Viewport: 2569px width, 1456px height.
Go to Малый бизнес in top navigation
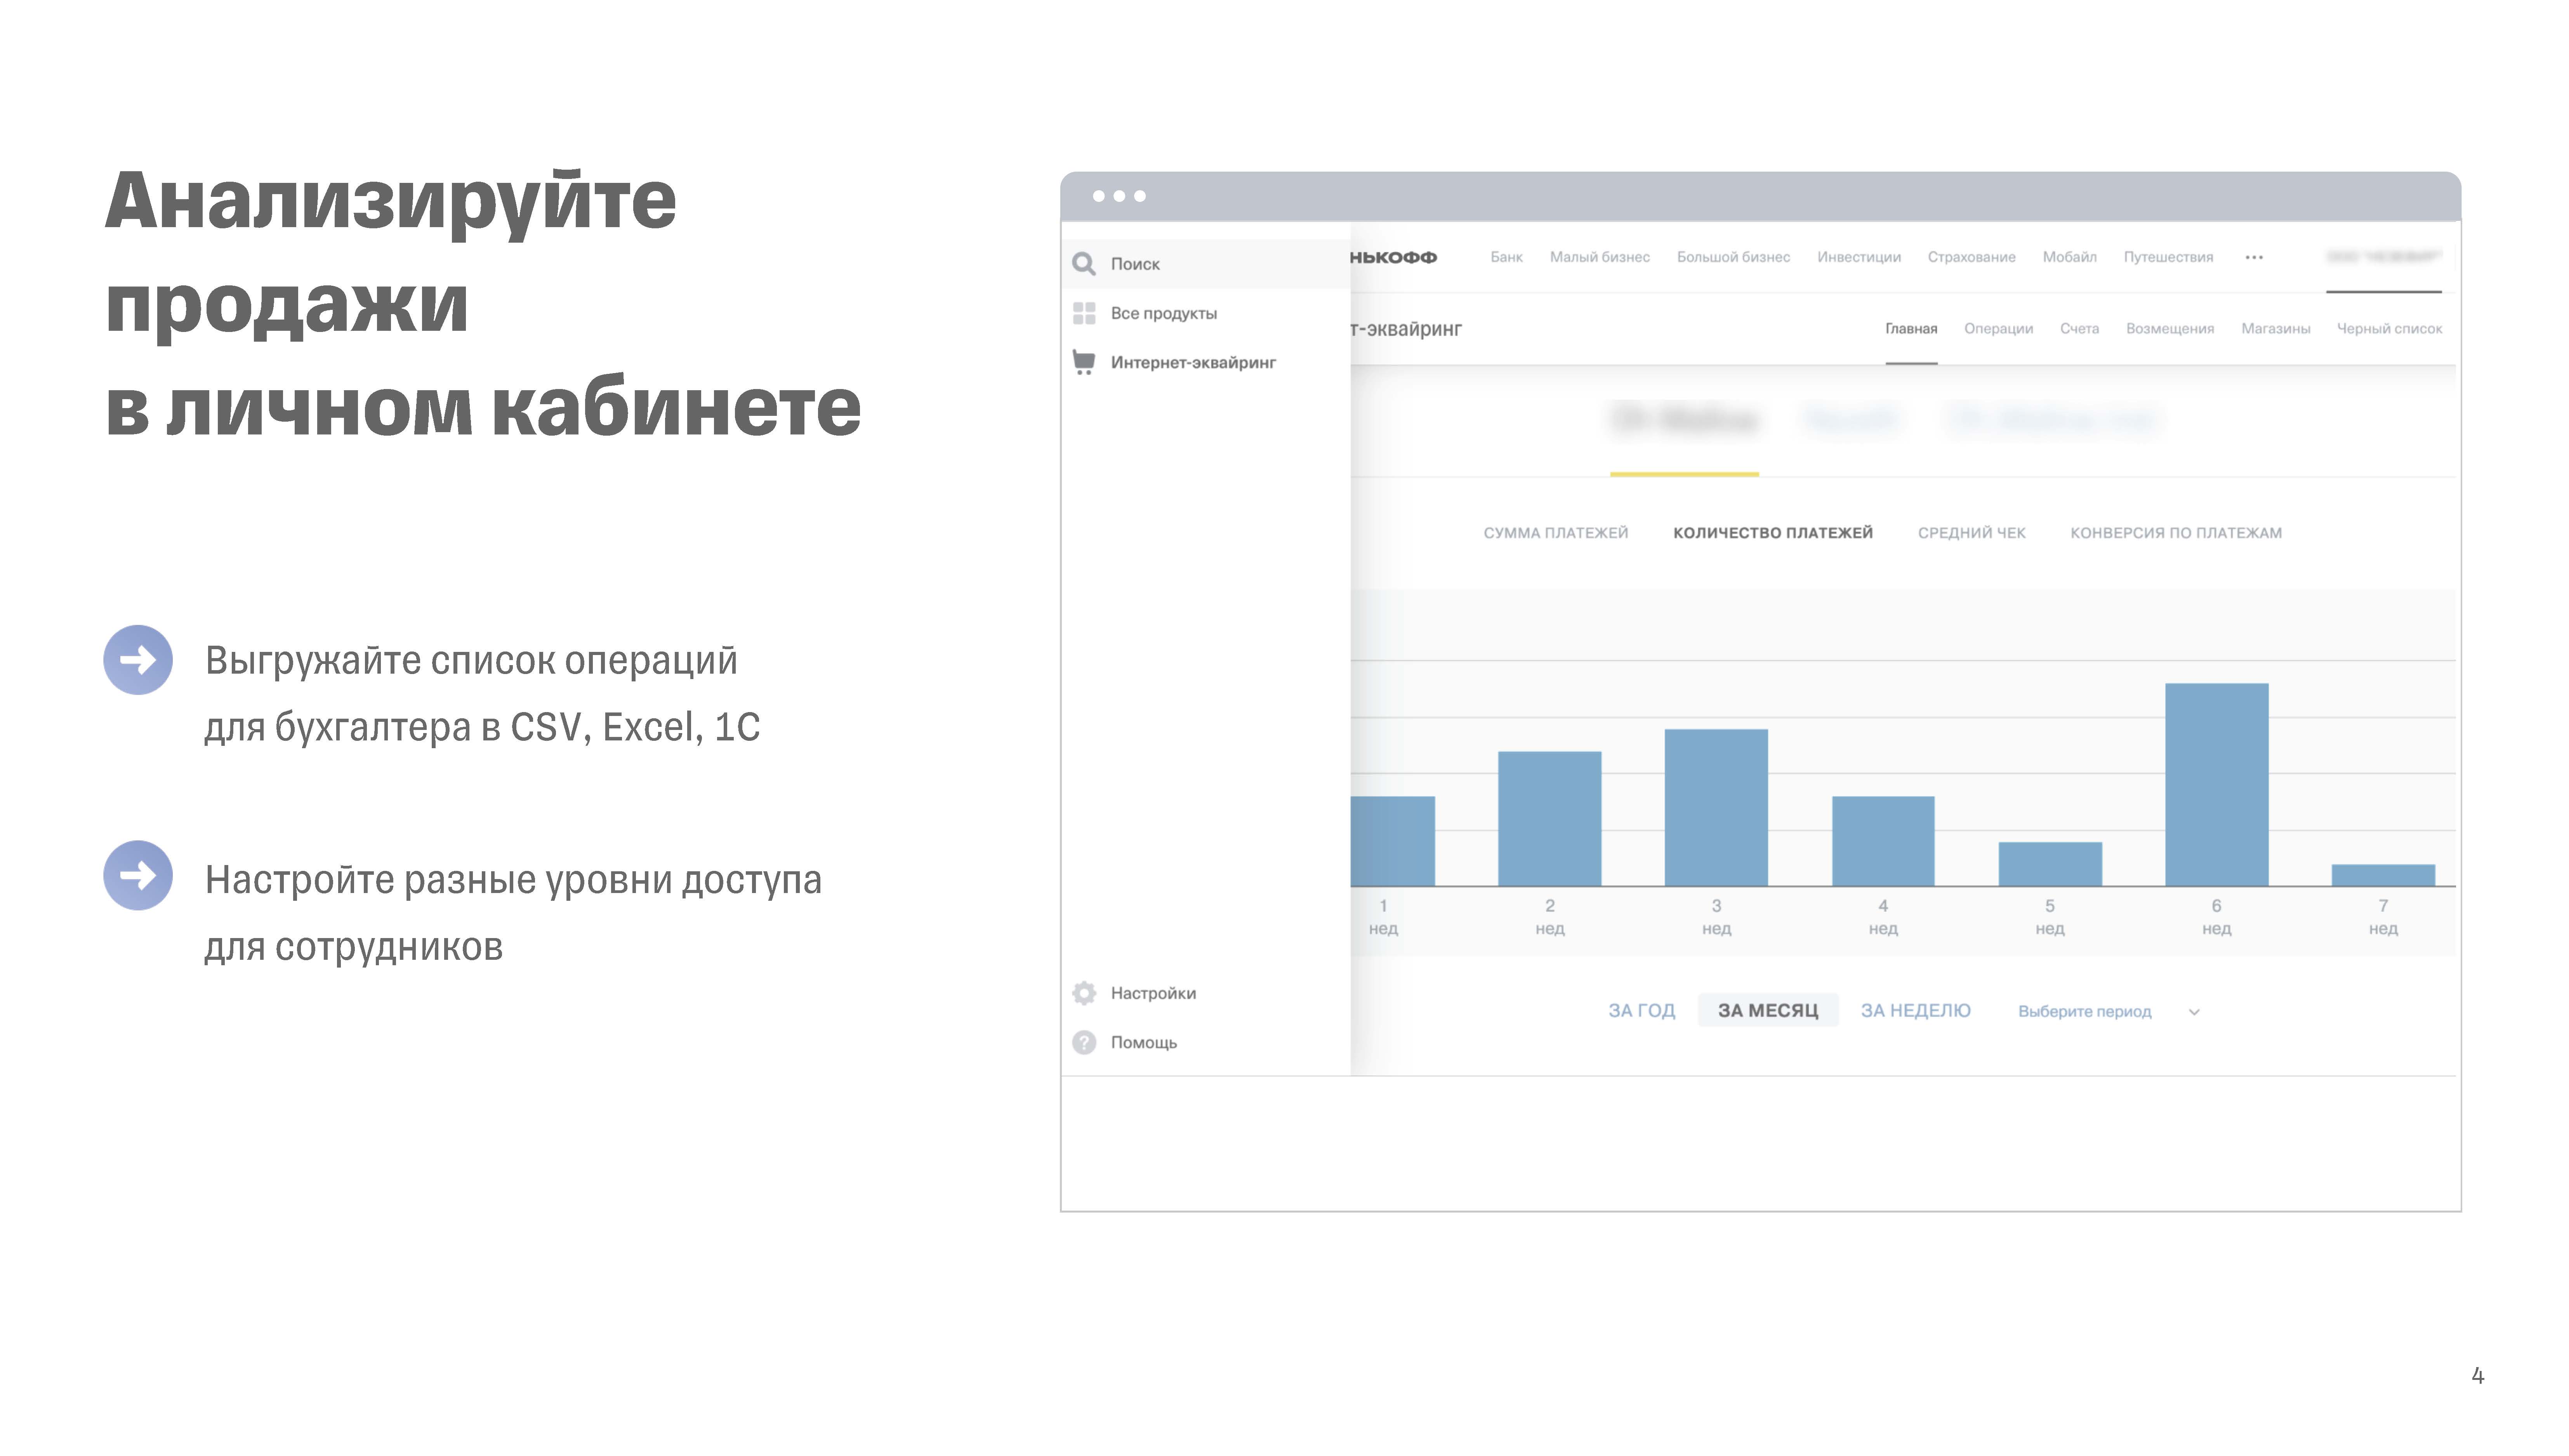pyautogui.click(x=1600, y=257)
